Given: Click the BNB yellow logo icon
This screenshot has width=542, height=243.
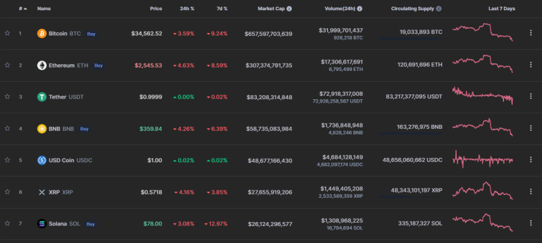Looking at the screenshot, I should (x=42, y=129).
